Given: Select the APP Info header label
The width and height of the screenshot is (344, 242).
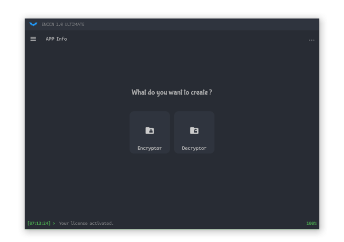Looking at the screenshot, I should tap(56, 39).
